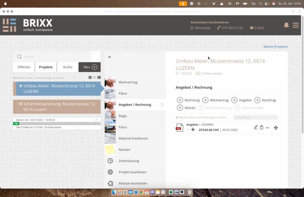The width and height of the screenshot is (304, 197).
Task: Click move handle of Angebot 25339001
Action: tap(276, 128)
